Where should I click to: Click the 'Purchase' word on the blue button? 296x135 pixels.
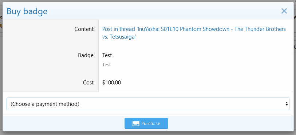pyautogui.click(x=151, y=124)
